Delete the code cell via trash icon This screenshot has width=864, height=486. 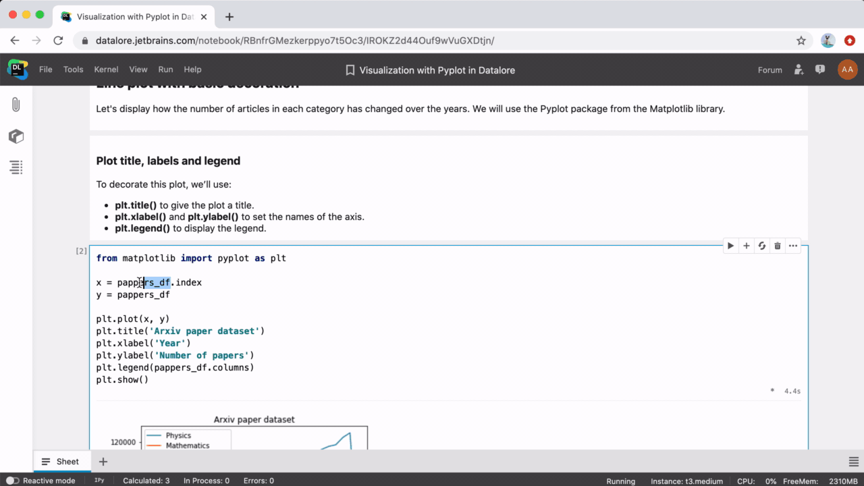[x=777, y=246]
